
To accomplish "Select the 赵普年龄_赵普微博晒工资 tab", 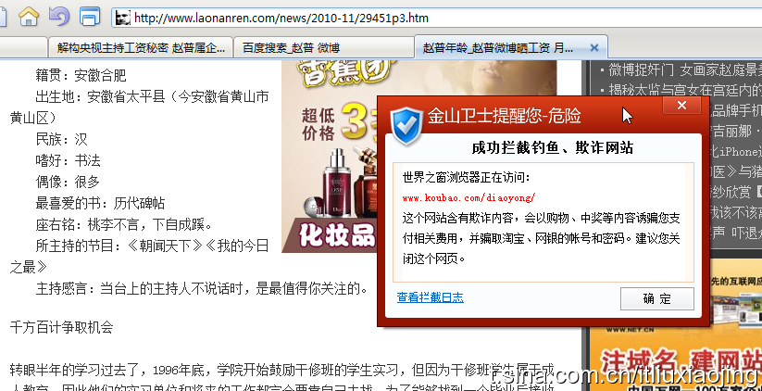I will 497,47.
